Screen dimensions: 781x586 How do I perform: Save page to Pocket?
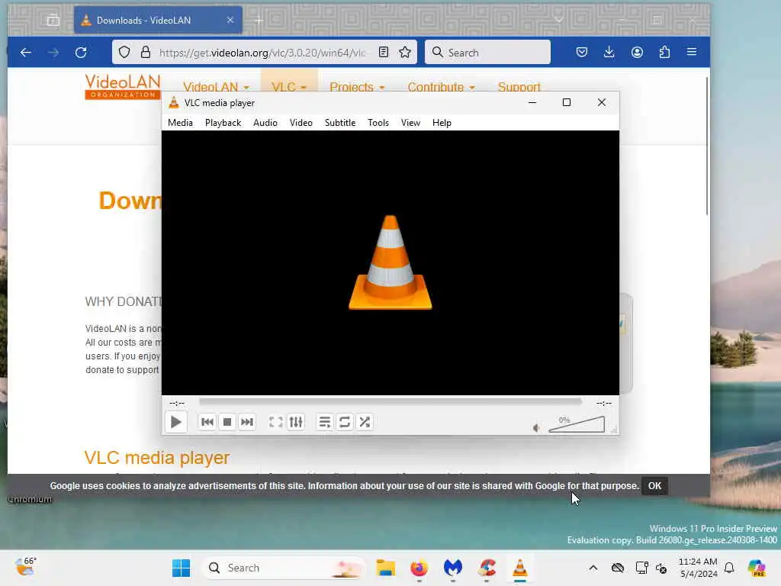(x=582, y=53)
